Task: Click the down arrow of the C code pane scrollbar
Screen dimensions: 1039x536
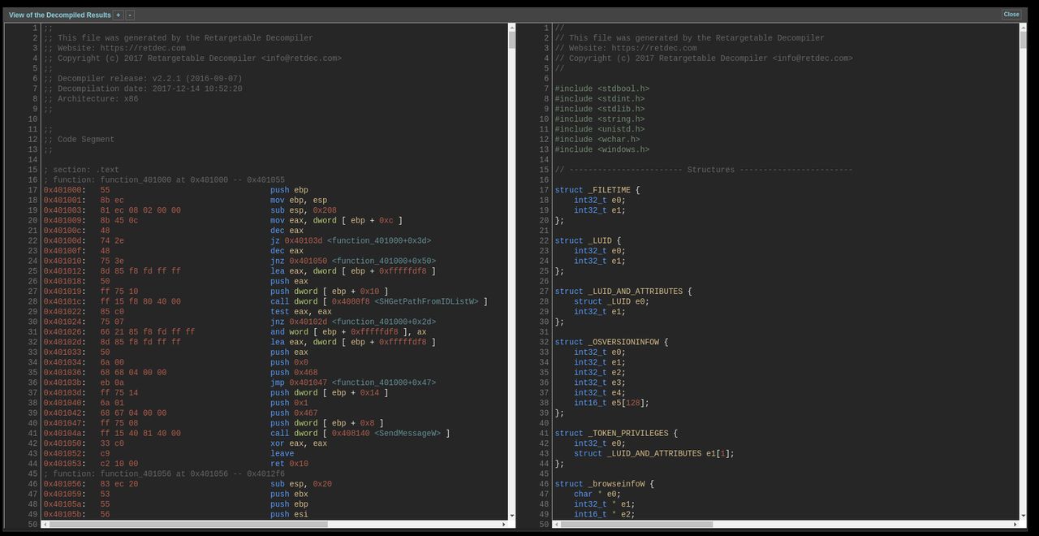Action: tap(1023, 516)
